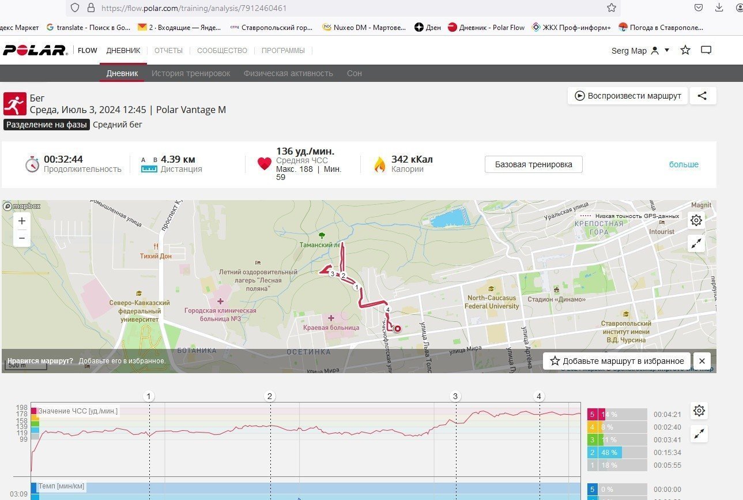Screen dimensions: 743x500
Task: Open heart rate chart settings gear
Action: 699,411
